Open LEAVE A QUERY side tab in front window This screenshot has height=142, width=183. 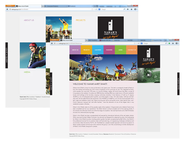click(51, 84)
